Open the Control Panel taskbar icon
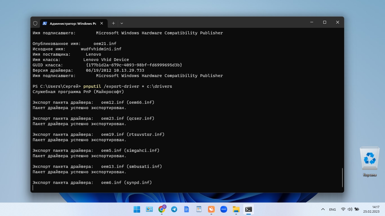 coord(149,209)
